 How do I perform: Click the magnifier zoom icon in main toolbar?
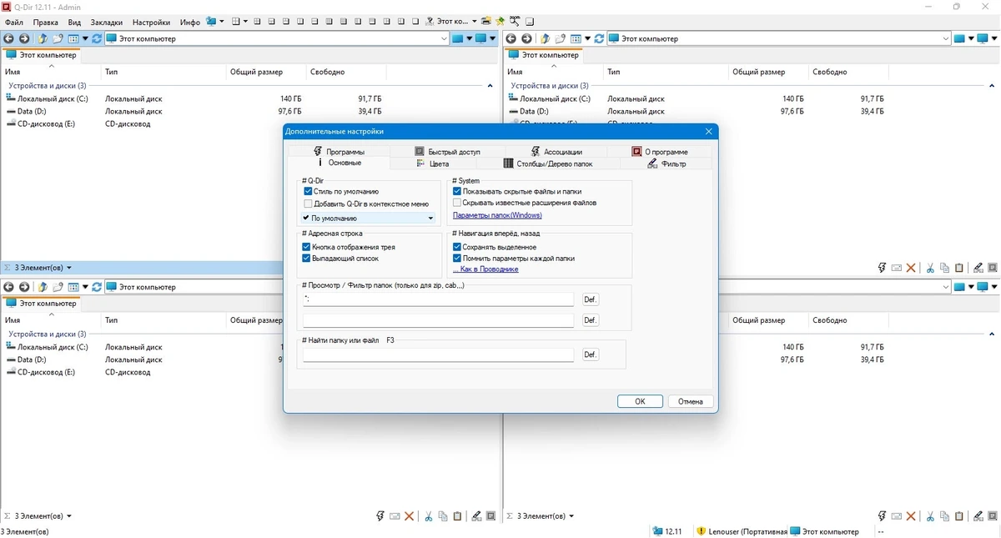coord(515,22)
